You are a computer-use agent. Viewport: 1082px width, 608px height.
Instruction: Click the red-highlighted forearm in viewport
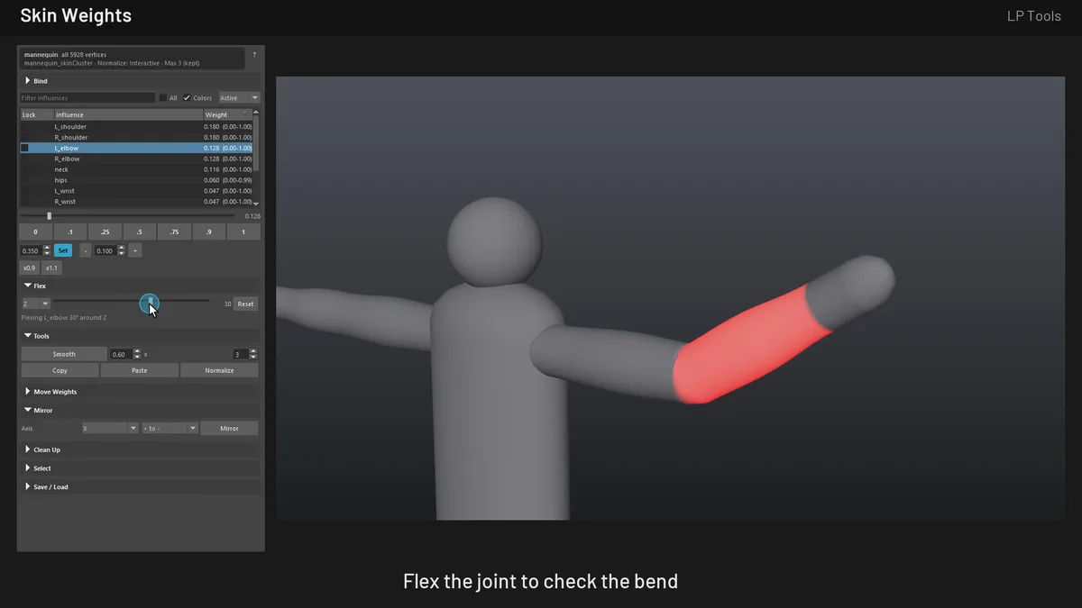tap(751, 346)
